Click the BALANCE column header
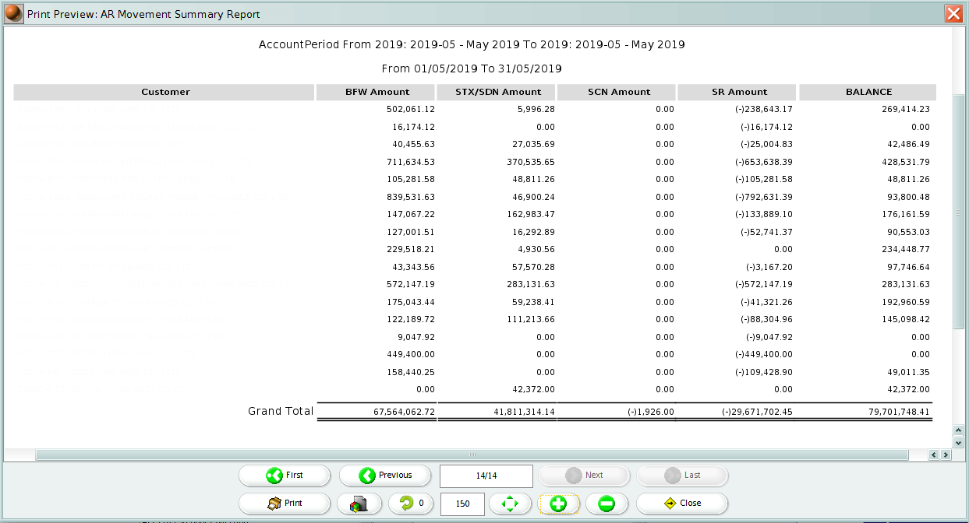 tap(868, 92)
